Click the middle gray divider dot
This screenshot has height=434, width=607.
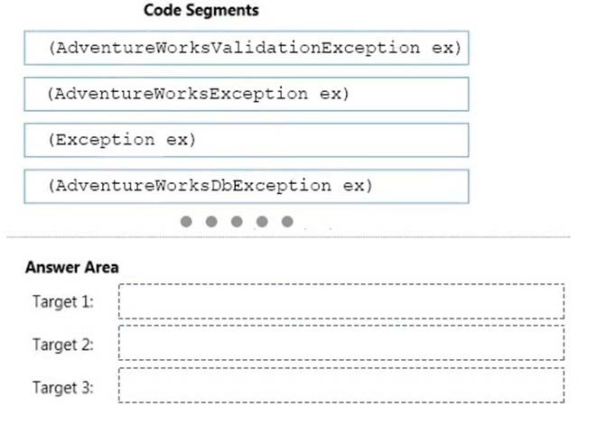click(x=237, y=221)
